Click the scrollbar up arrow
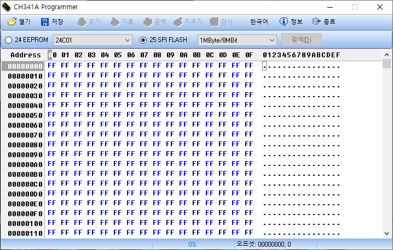Screen dimensions: 393x250 [386, 55]
